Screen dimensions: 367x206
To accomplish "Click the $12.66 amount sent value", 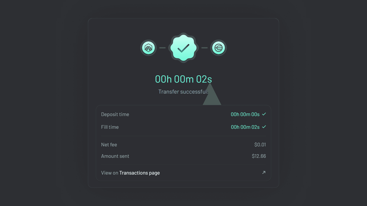I will (x=259, y=156).
